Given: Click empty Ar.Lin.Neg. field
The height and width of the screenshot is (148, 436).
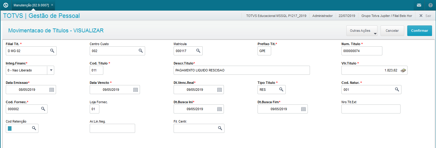Looking at the screenshot, I should (112, 128).
